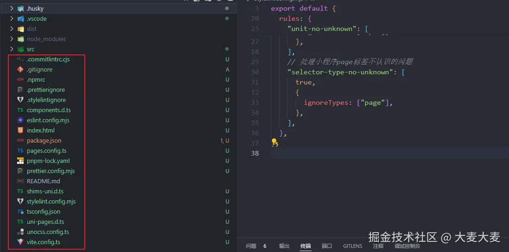
Task: Click the tsconfig icon beside tsconfig.json
Action: tap(20, 211)
